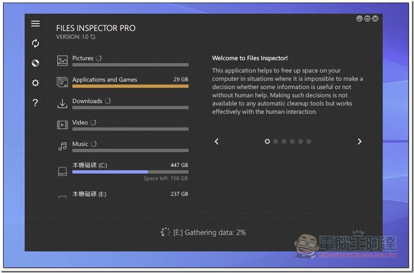Click the version update check icon
The width and height of the screenshot is (414, 273).
(93, 37)
